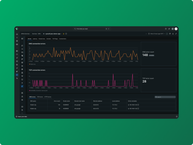The height and width of the screenshot is (145, 193).
Task: Copy permalink with the link icon
Action: (x=176, y=34)
